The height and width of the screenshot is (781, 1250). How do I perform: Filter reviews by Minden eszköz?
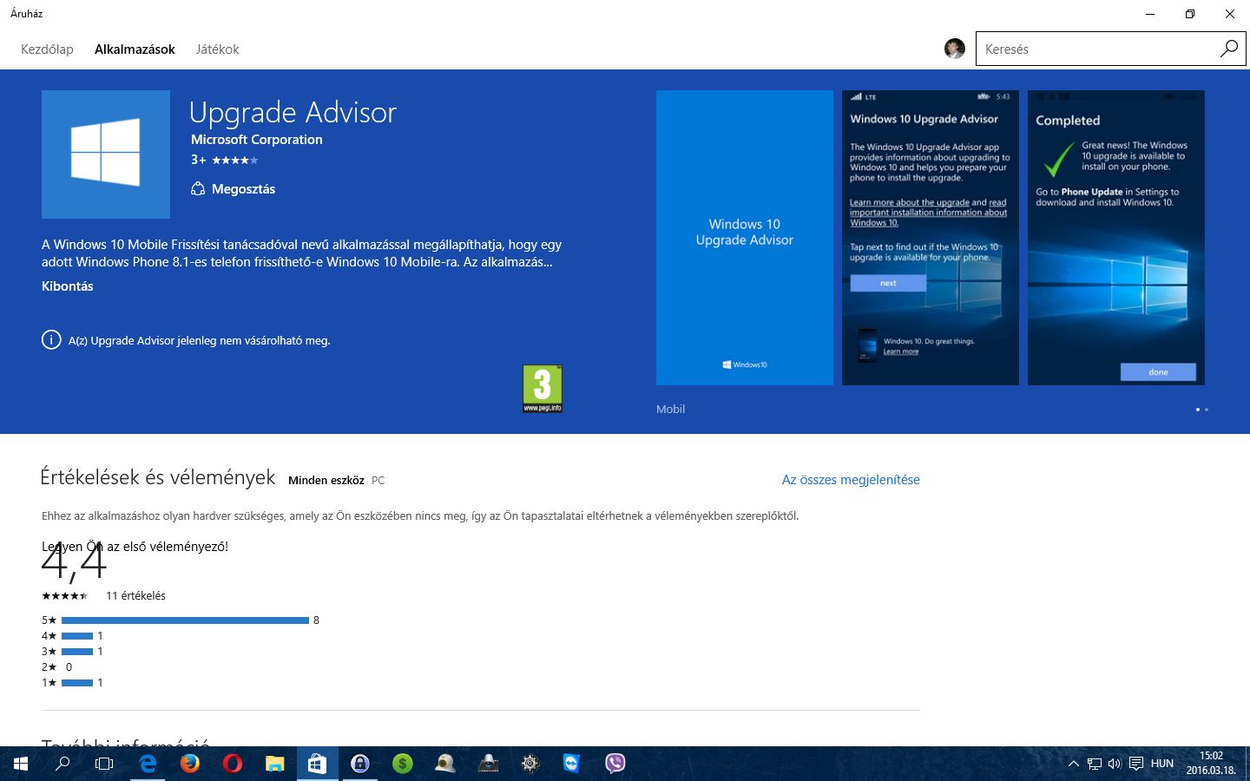pyautogui.click(x=326, y=480)
